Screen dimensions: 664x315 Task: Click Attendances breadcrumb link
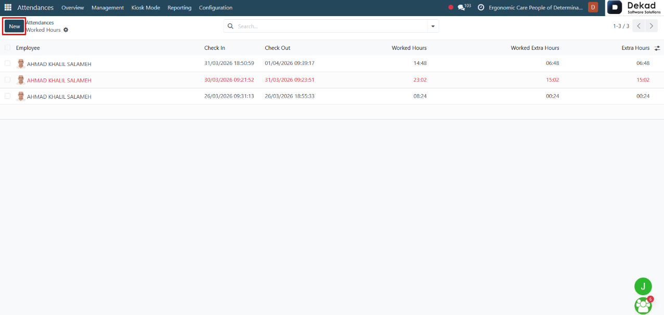coord(40,23)
